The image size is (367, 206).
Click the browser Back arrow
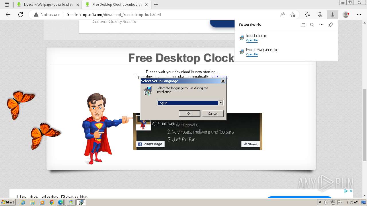[x=8, y=15]
